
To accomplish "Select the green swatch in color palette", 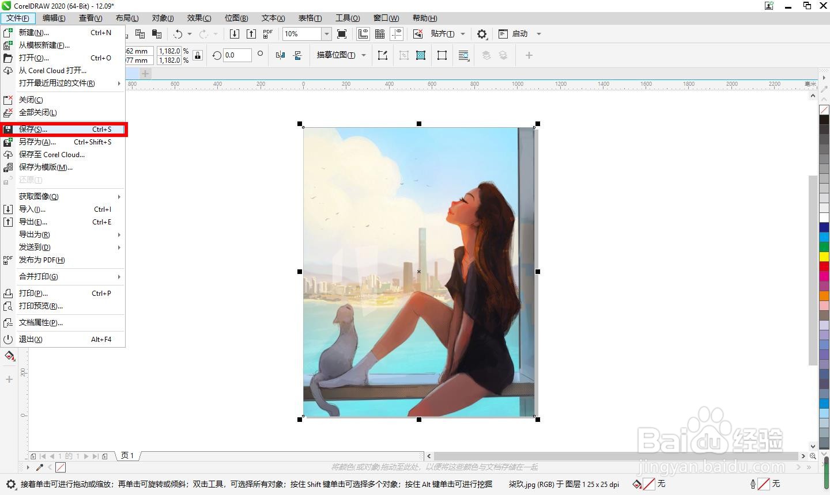I will [x=824, y=246].
